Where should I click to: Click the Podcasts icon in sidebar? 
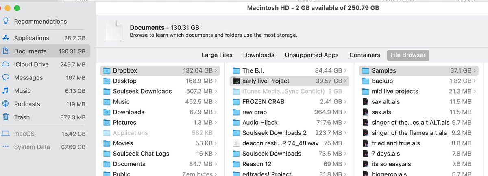6,104
